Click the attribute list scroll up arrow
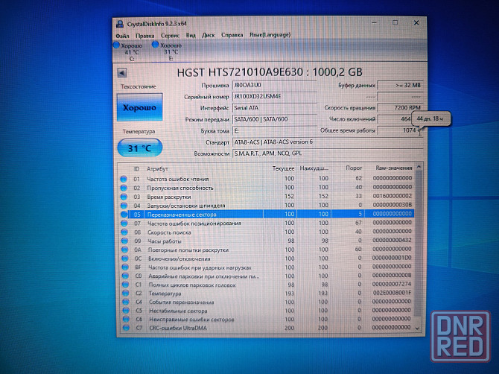499x374 pixels. tap(419, 167)
